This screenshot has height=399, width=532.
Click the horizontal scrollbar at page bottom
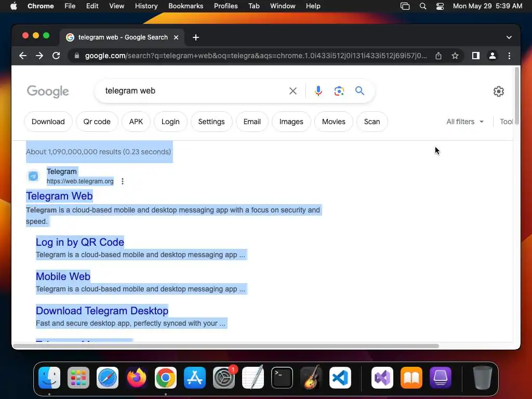tap(225, 346)
